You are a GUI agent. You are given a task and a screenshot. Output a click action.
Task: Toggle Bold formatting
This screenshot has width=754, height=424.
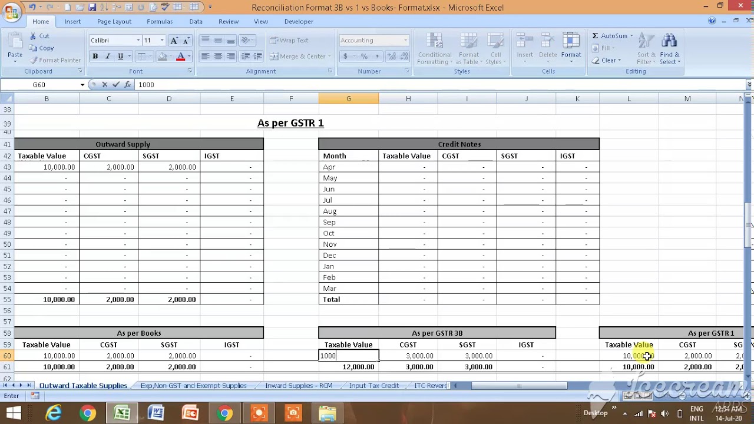point(95,57)
